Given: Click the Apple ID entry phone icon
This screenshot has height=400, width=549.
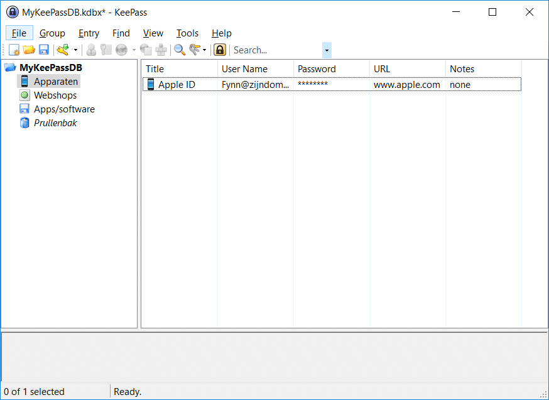Looking at the screenshot, I should pos(151,84).
